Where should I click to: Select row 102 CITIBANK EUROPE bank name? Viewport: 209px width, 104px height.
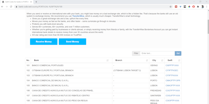pyautogui.click(x=53, y=70)
